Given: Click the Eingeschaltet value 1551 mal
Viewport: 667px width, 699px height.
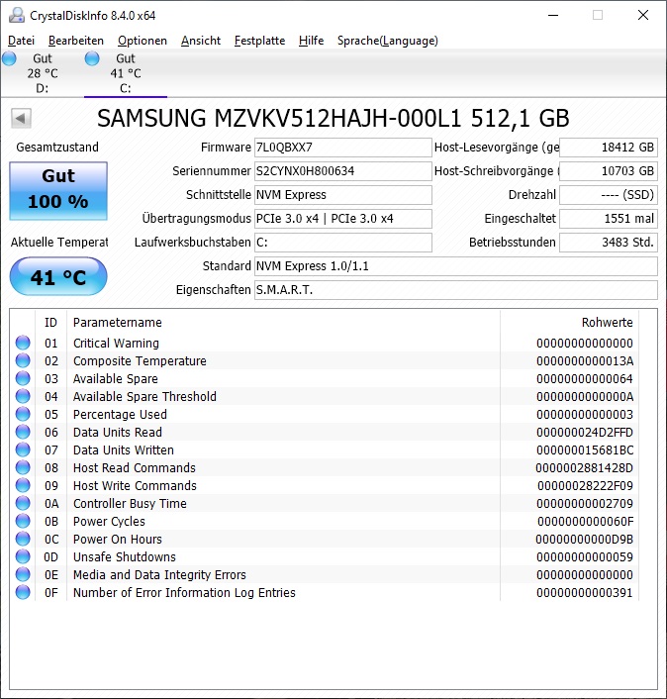Looking at the screenshot, I should point(609,219).
